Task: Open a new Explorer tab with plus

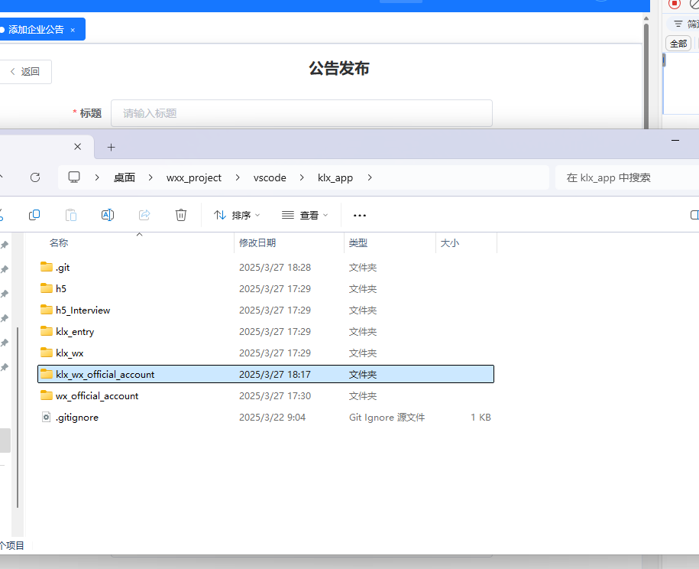Action: click(111, 147)
